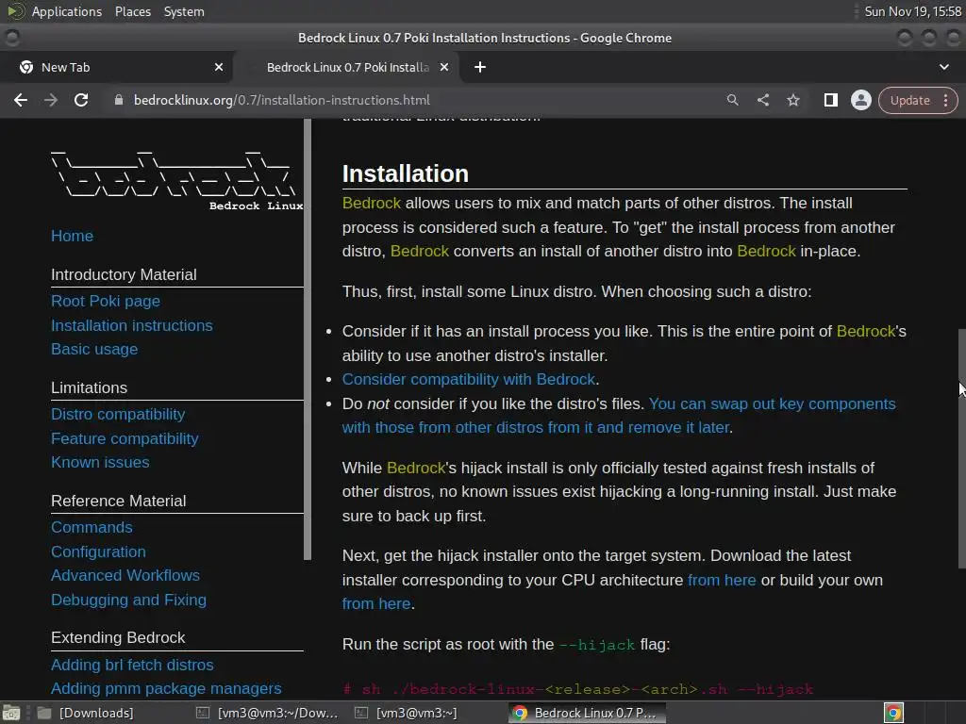Open the Basic usage link
The image size is (966, 724).
[94, 349]
